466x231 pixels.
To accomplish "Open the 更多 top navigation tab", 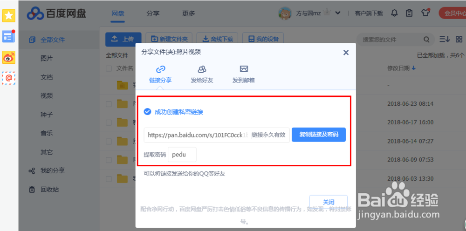I will [188, 14].
